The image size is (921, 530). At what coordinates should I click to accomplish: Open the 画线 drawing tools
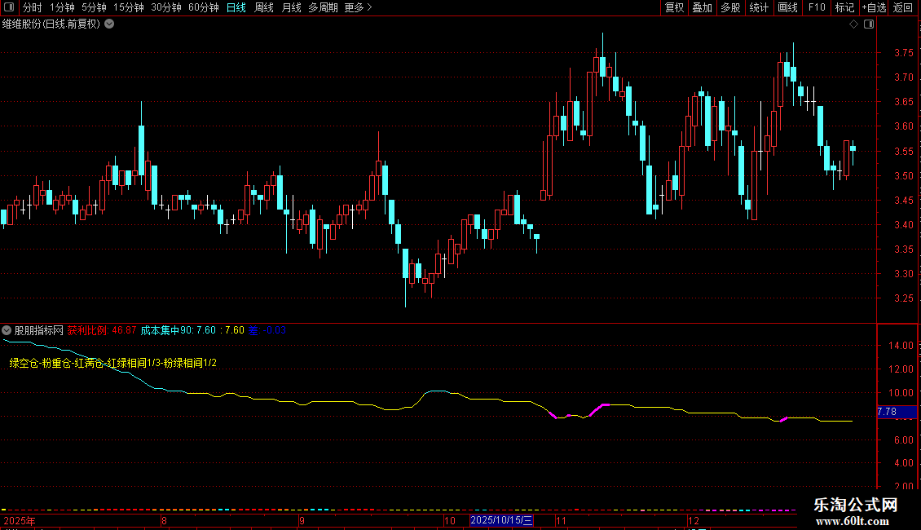tap(787, 7)
